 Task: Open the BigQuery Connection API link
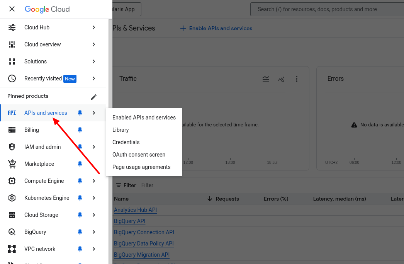[144, 232]
